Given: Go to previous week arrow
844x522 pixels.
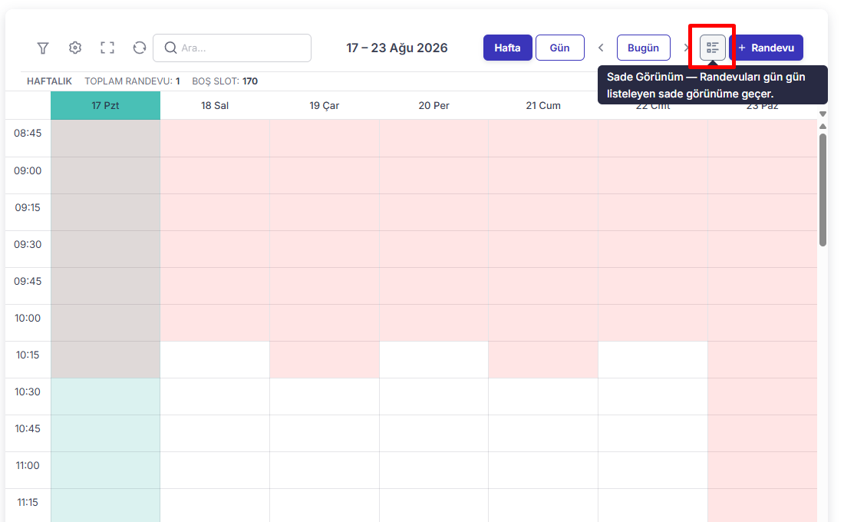Looking at the screenshot, I should [x=601, y=48].
